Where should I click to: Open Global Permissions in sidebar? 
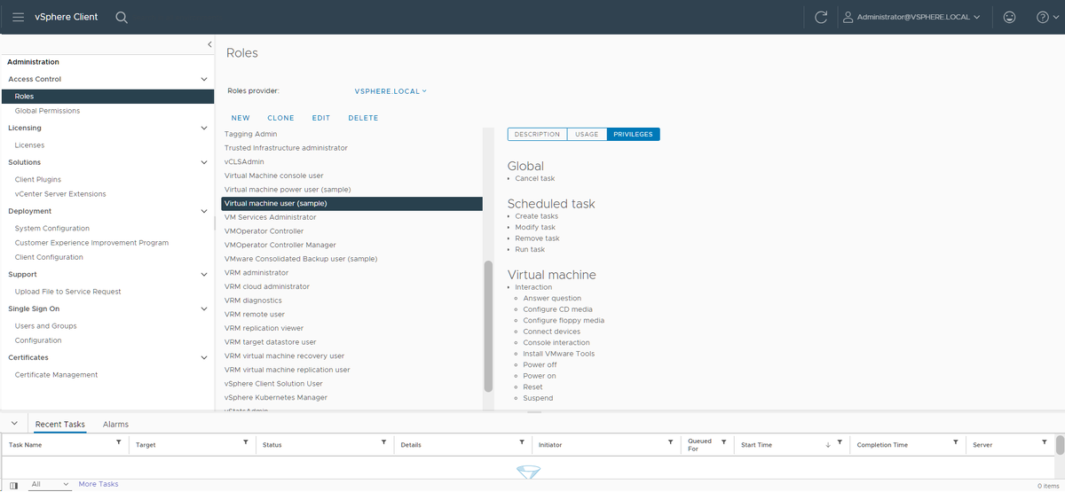47,111
